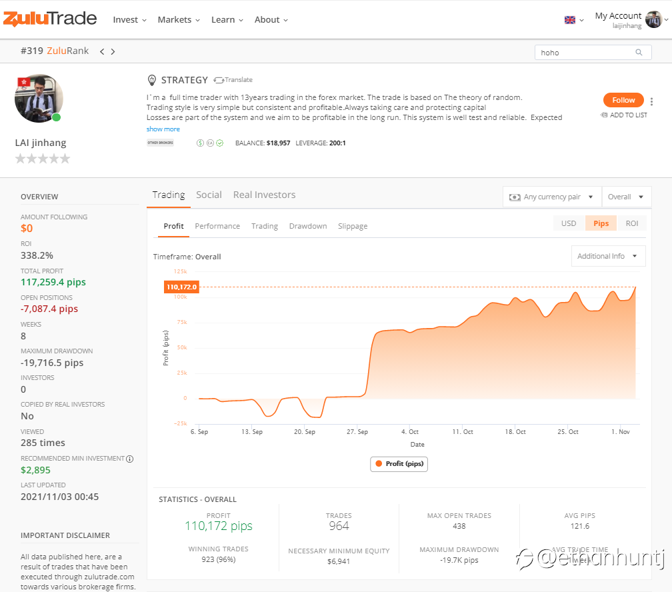This screenshot has width=672, height=592.
Task: Open the My Account dropdown
Action: coord(632,20)
